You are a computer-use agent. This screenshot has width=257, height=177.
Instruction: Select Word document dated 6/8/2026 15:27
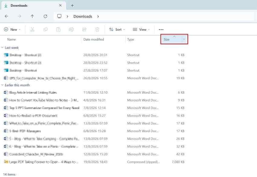click(x=94, y=116)
